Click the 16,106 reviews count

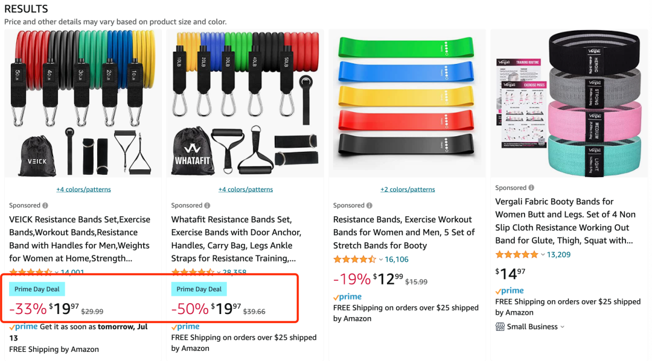(x=396, y=259)
